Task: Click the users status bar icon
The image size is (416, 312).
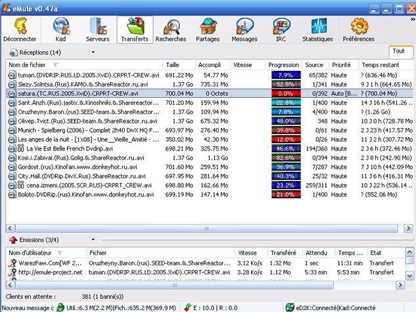Action: point(60,307)
